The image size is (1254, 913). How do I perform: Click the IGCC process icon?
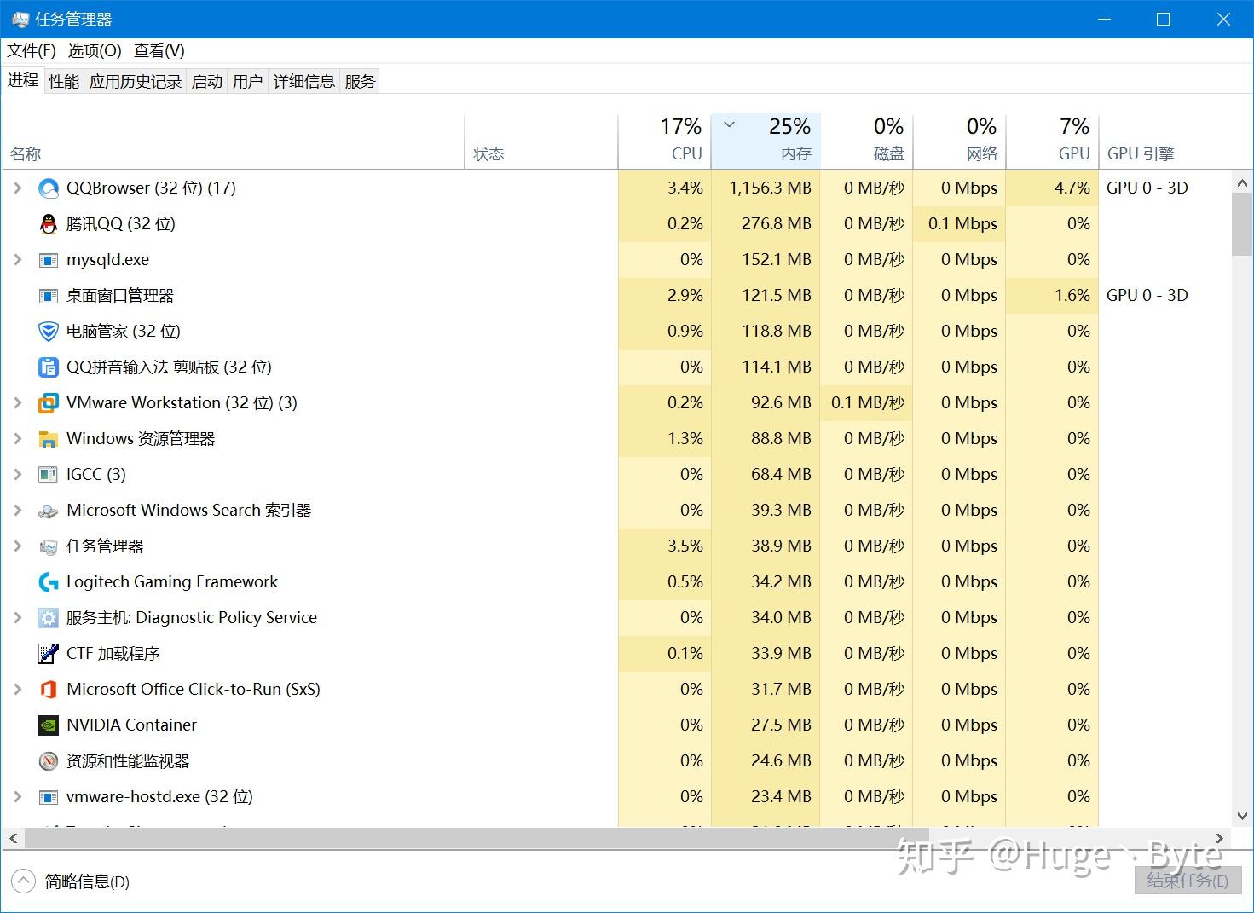coord(49,475)
